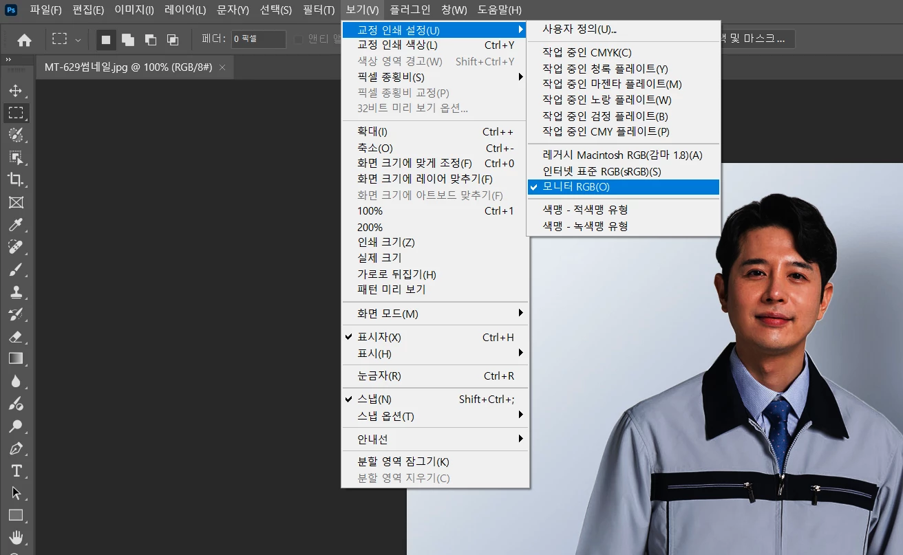The height and width of the screenshot is (555, 903).
Task: Select 확대(I) zoom in
Action: tap(436, 132)
